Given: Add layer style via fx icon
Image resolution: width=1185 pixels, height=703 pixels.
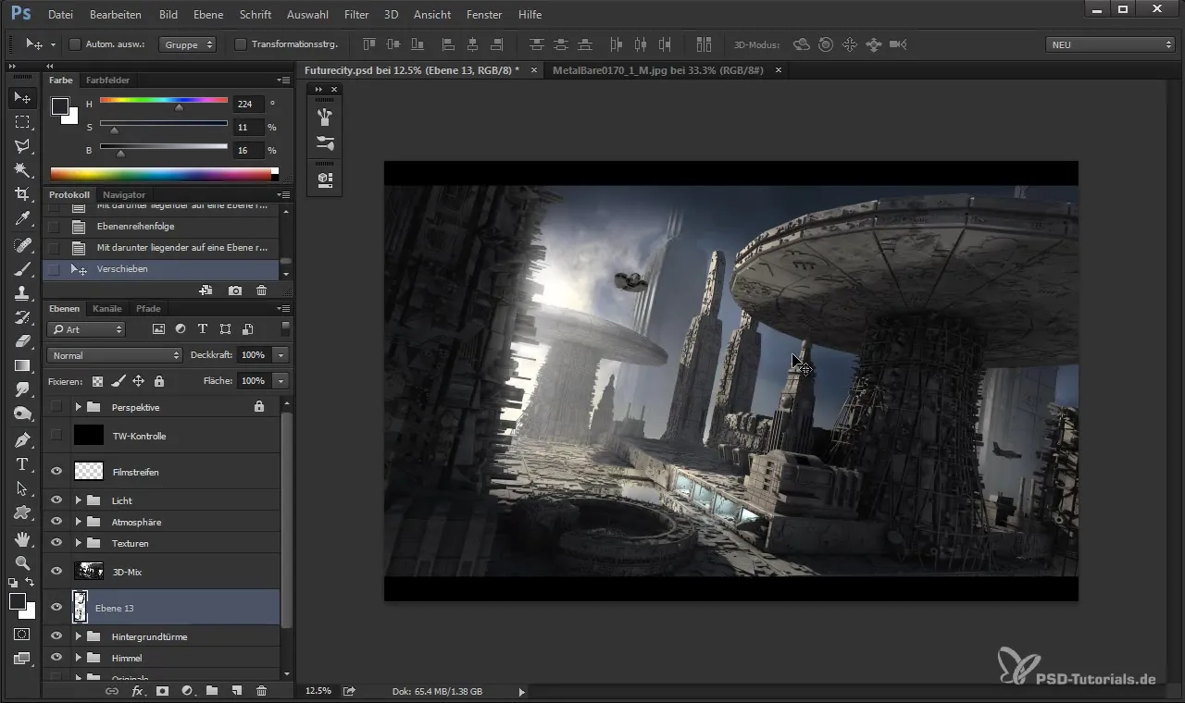Looking at the screenshot, I should 137,691.
